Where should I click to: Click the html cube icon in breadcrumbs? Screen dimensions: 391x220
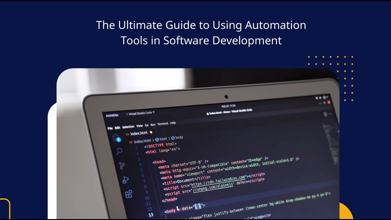pos(157,139)
